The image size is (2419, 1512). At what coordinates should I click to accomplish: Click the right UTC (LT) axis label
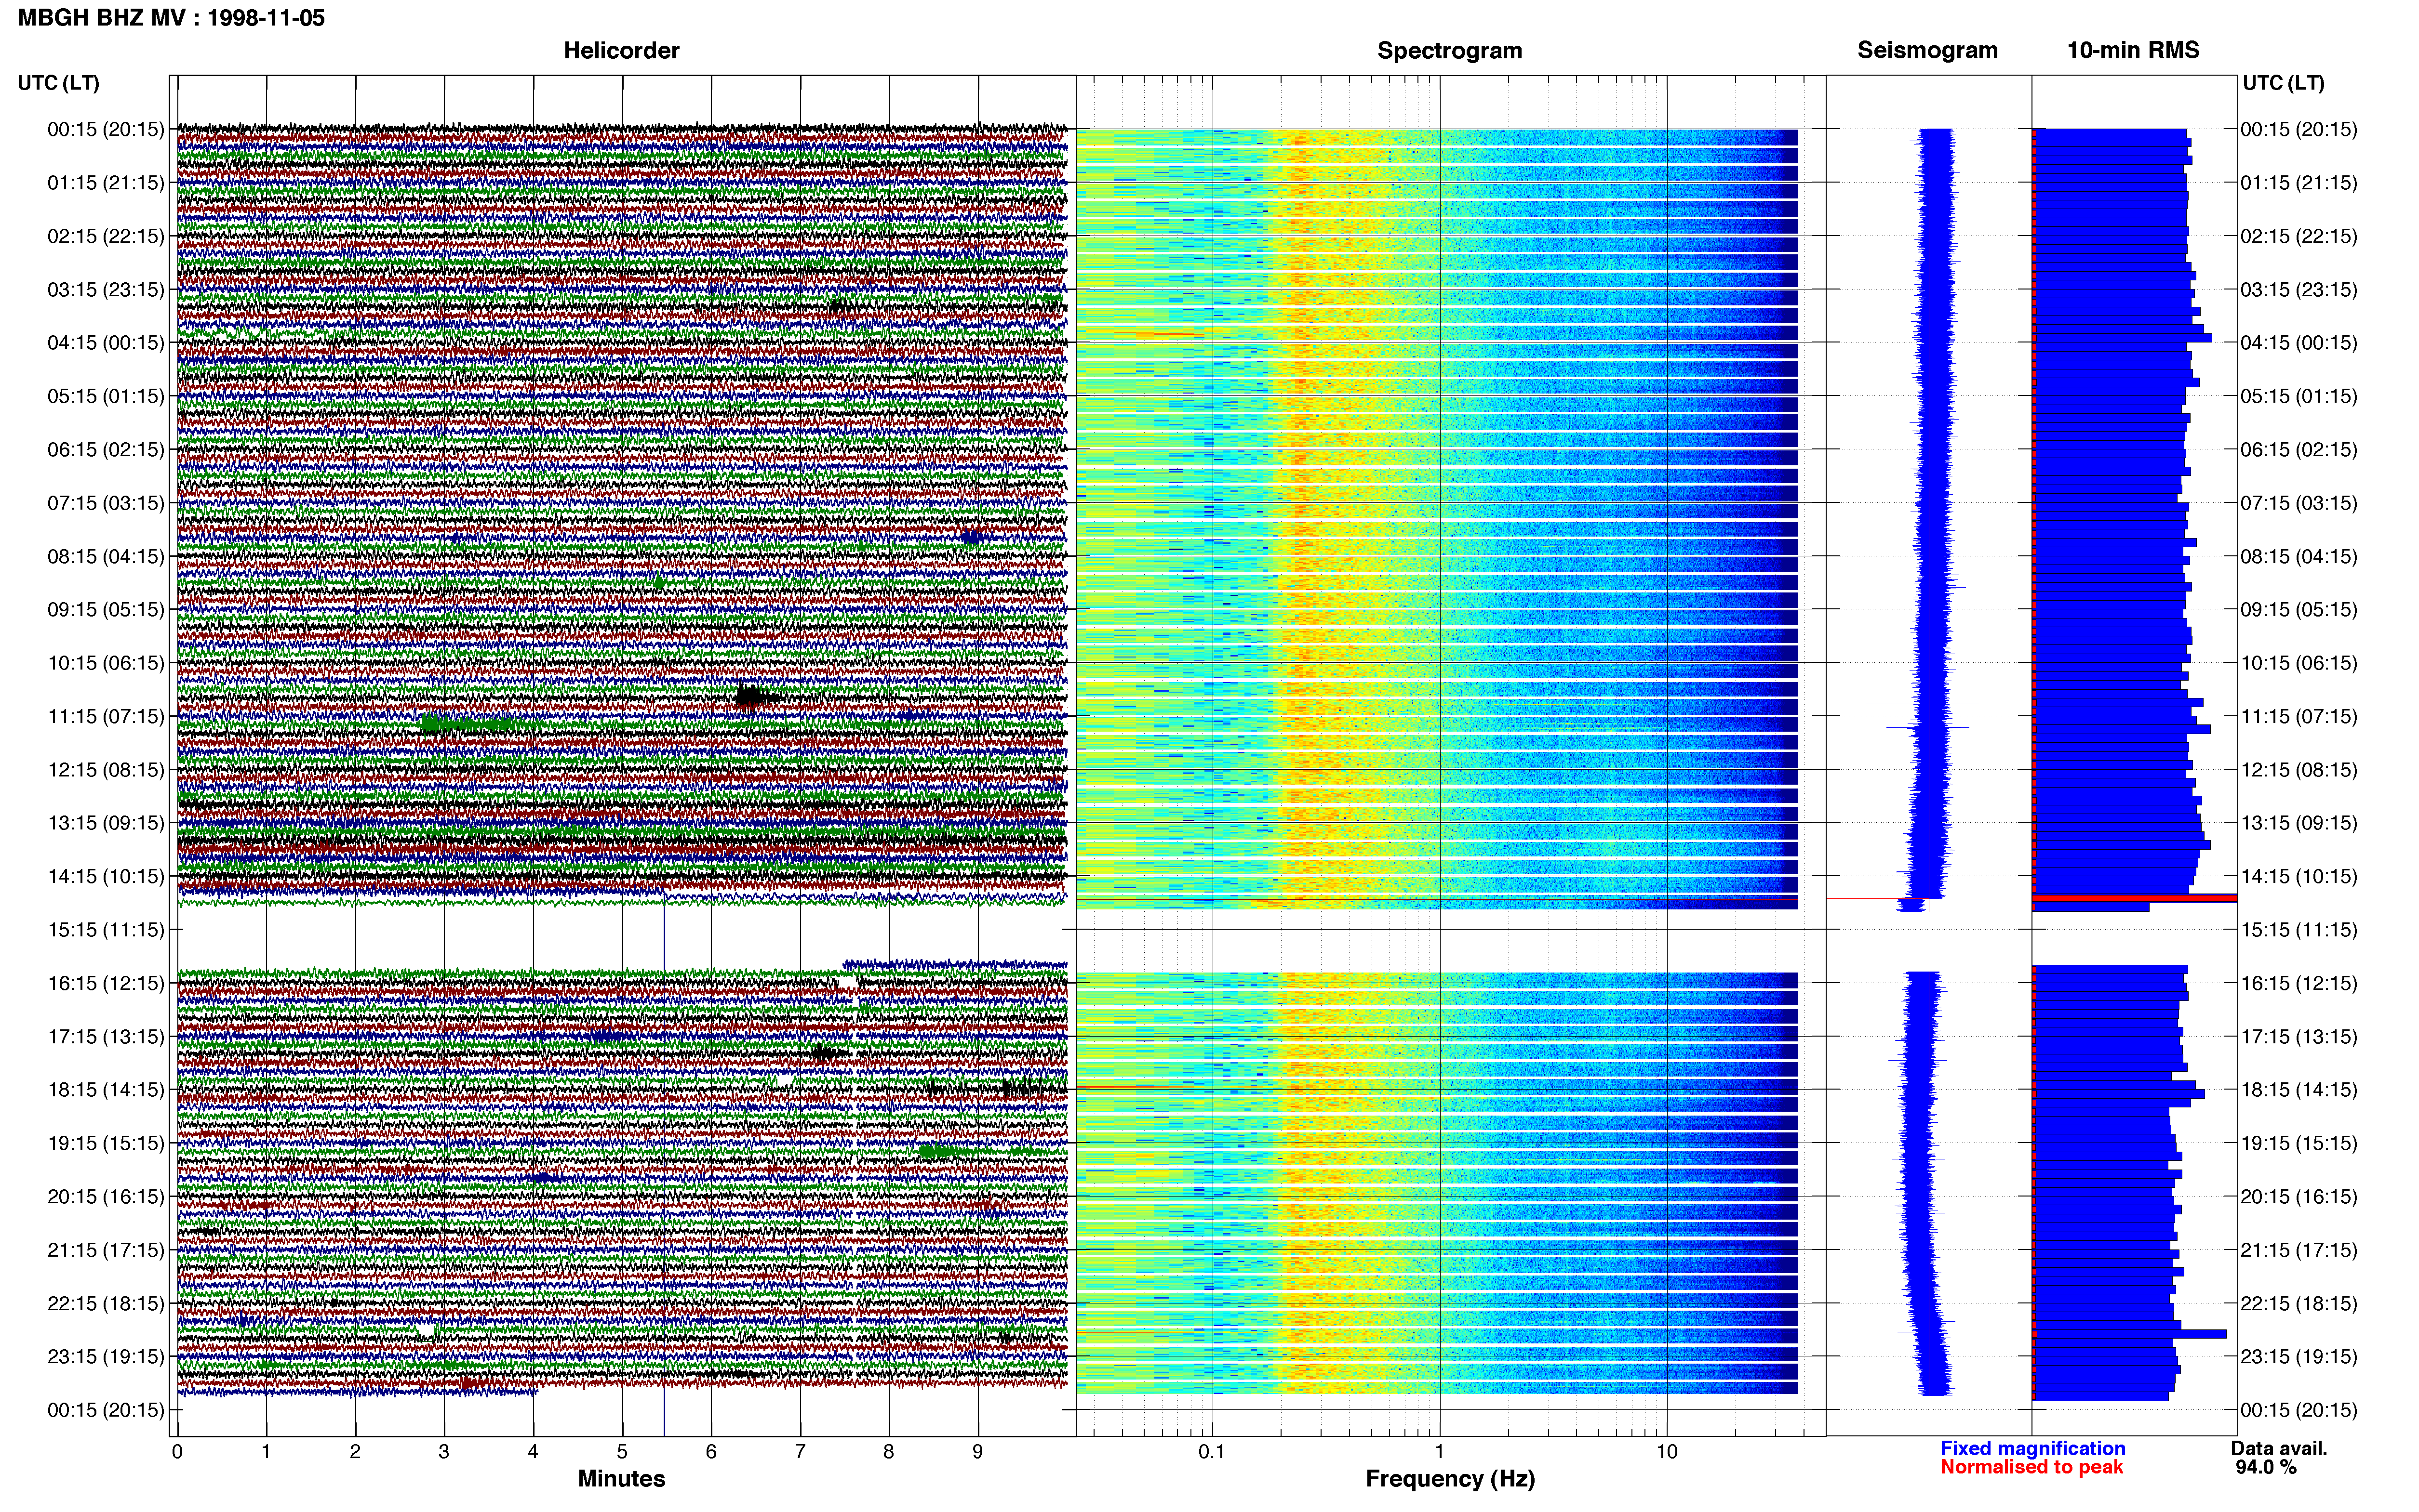(2283, 83)
